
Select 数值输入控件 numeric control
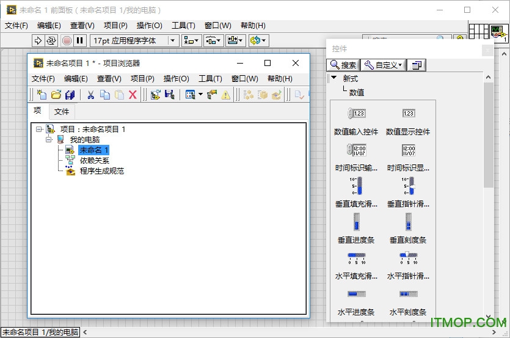(356, 122)
